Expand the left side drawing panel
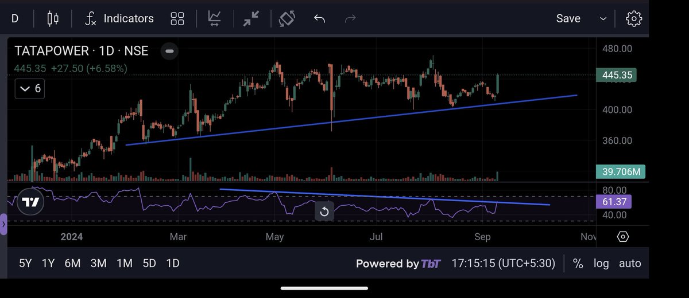This screenshot has width=689, height=298. pyautogui.click(x=3, y=225)
